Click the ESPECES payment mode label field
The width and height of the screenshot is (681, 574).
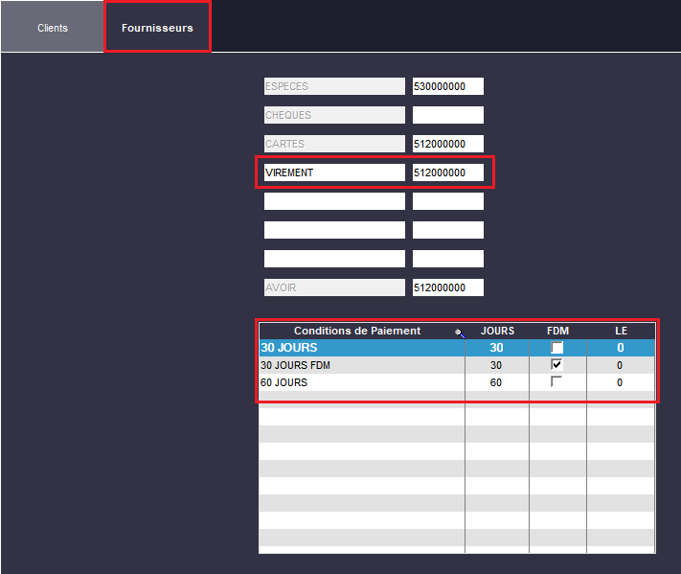(334, 86)
